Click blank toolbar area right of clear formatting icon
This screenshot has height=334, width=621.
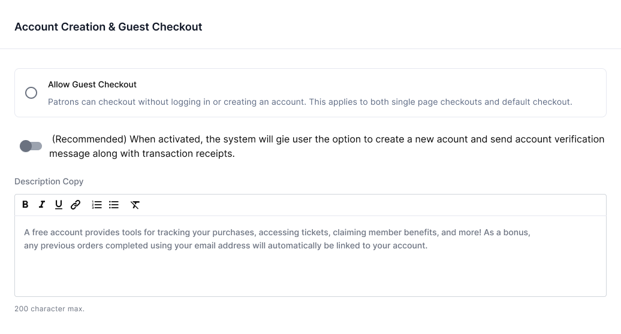pos(372,205)
